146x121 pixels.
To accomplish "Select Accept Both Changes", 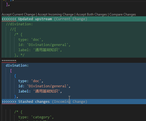I will 91,14.
